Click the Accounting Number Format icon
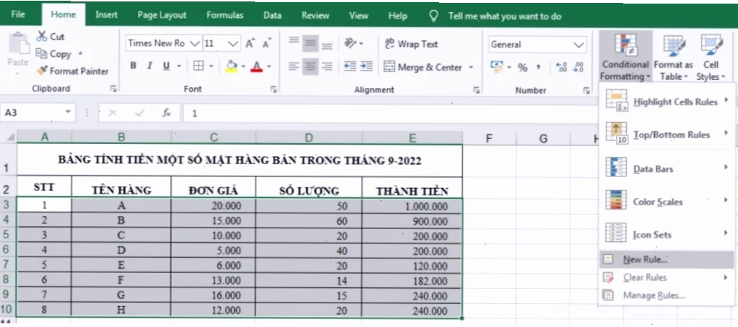Viewport: 738px width, 327px height. tap(497, 66)
